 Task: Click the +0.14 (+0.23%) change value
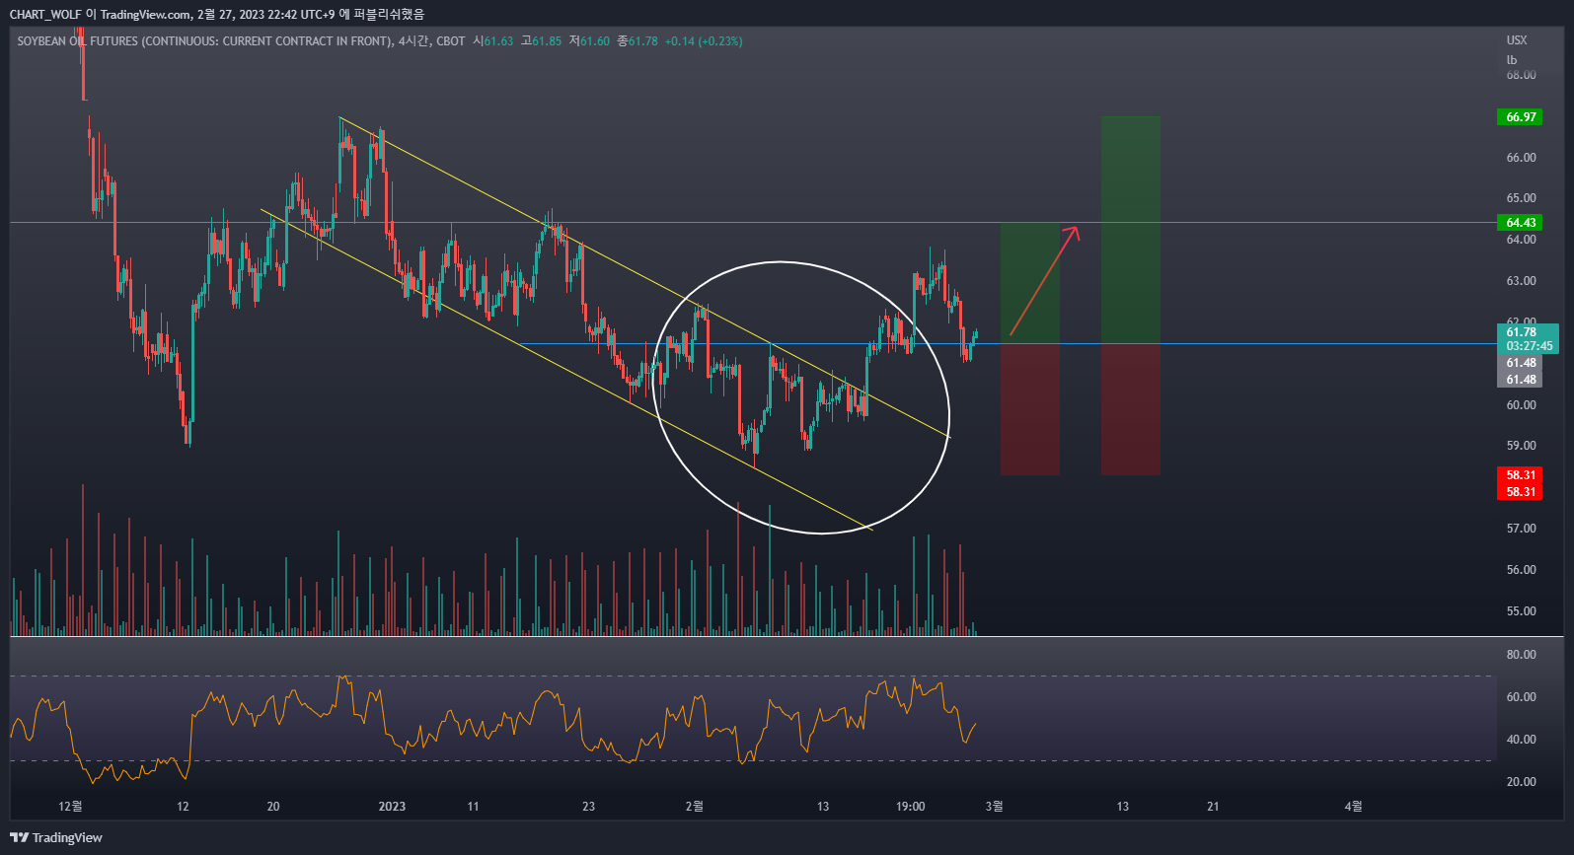click(x=704, y=41)
